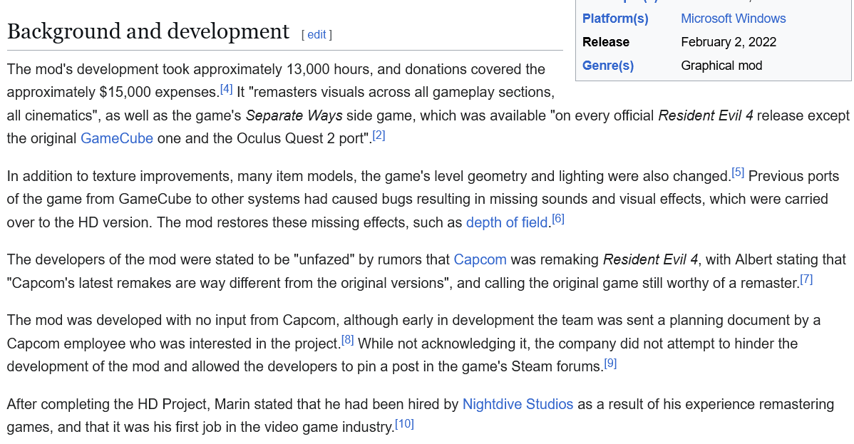Click the Background and development heading

click(148, 31)
